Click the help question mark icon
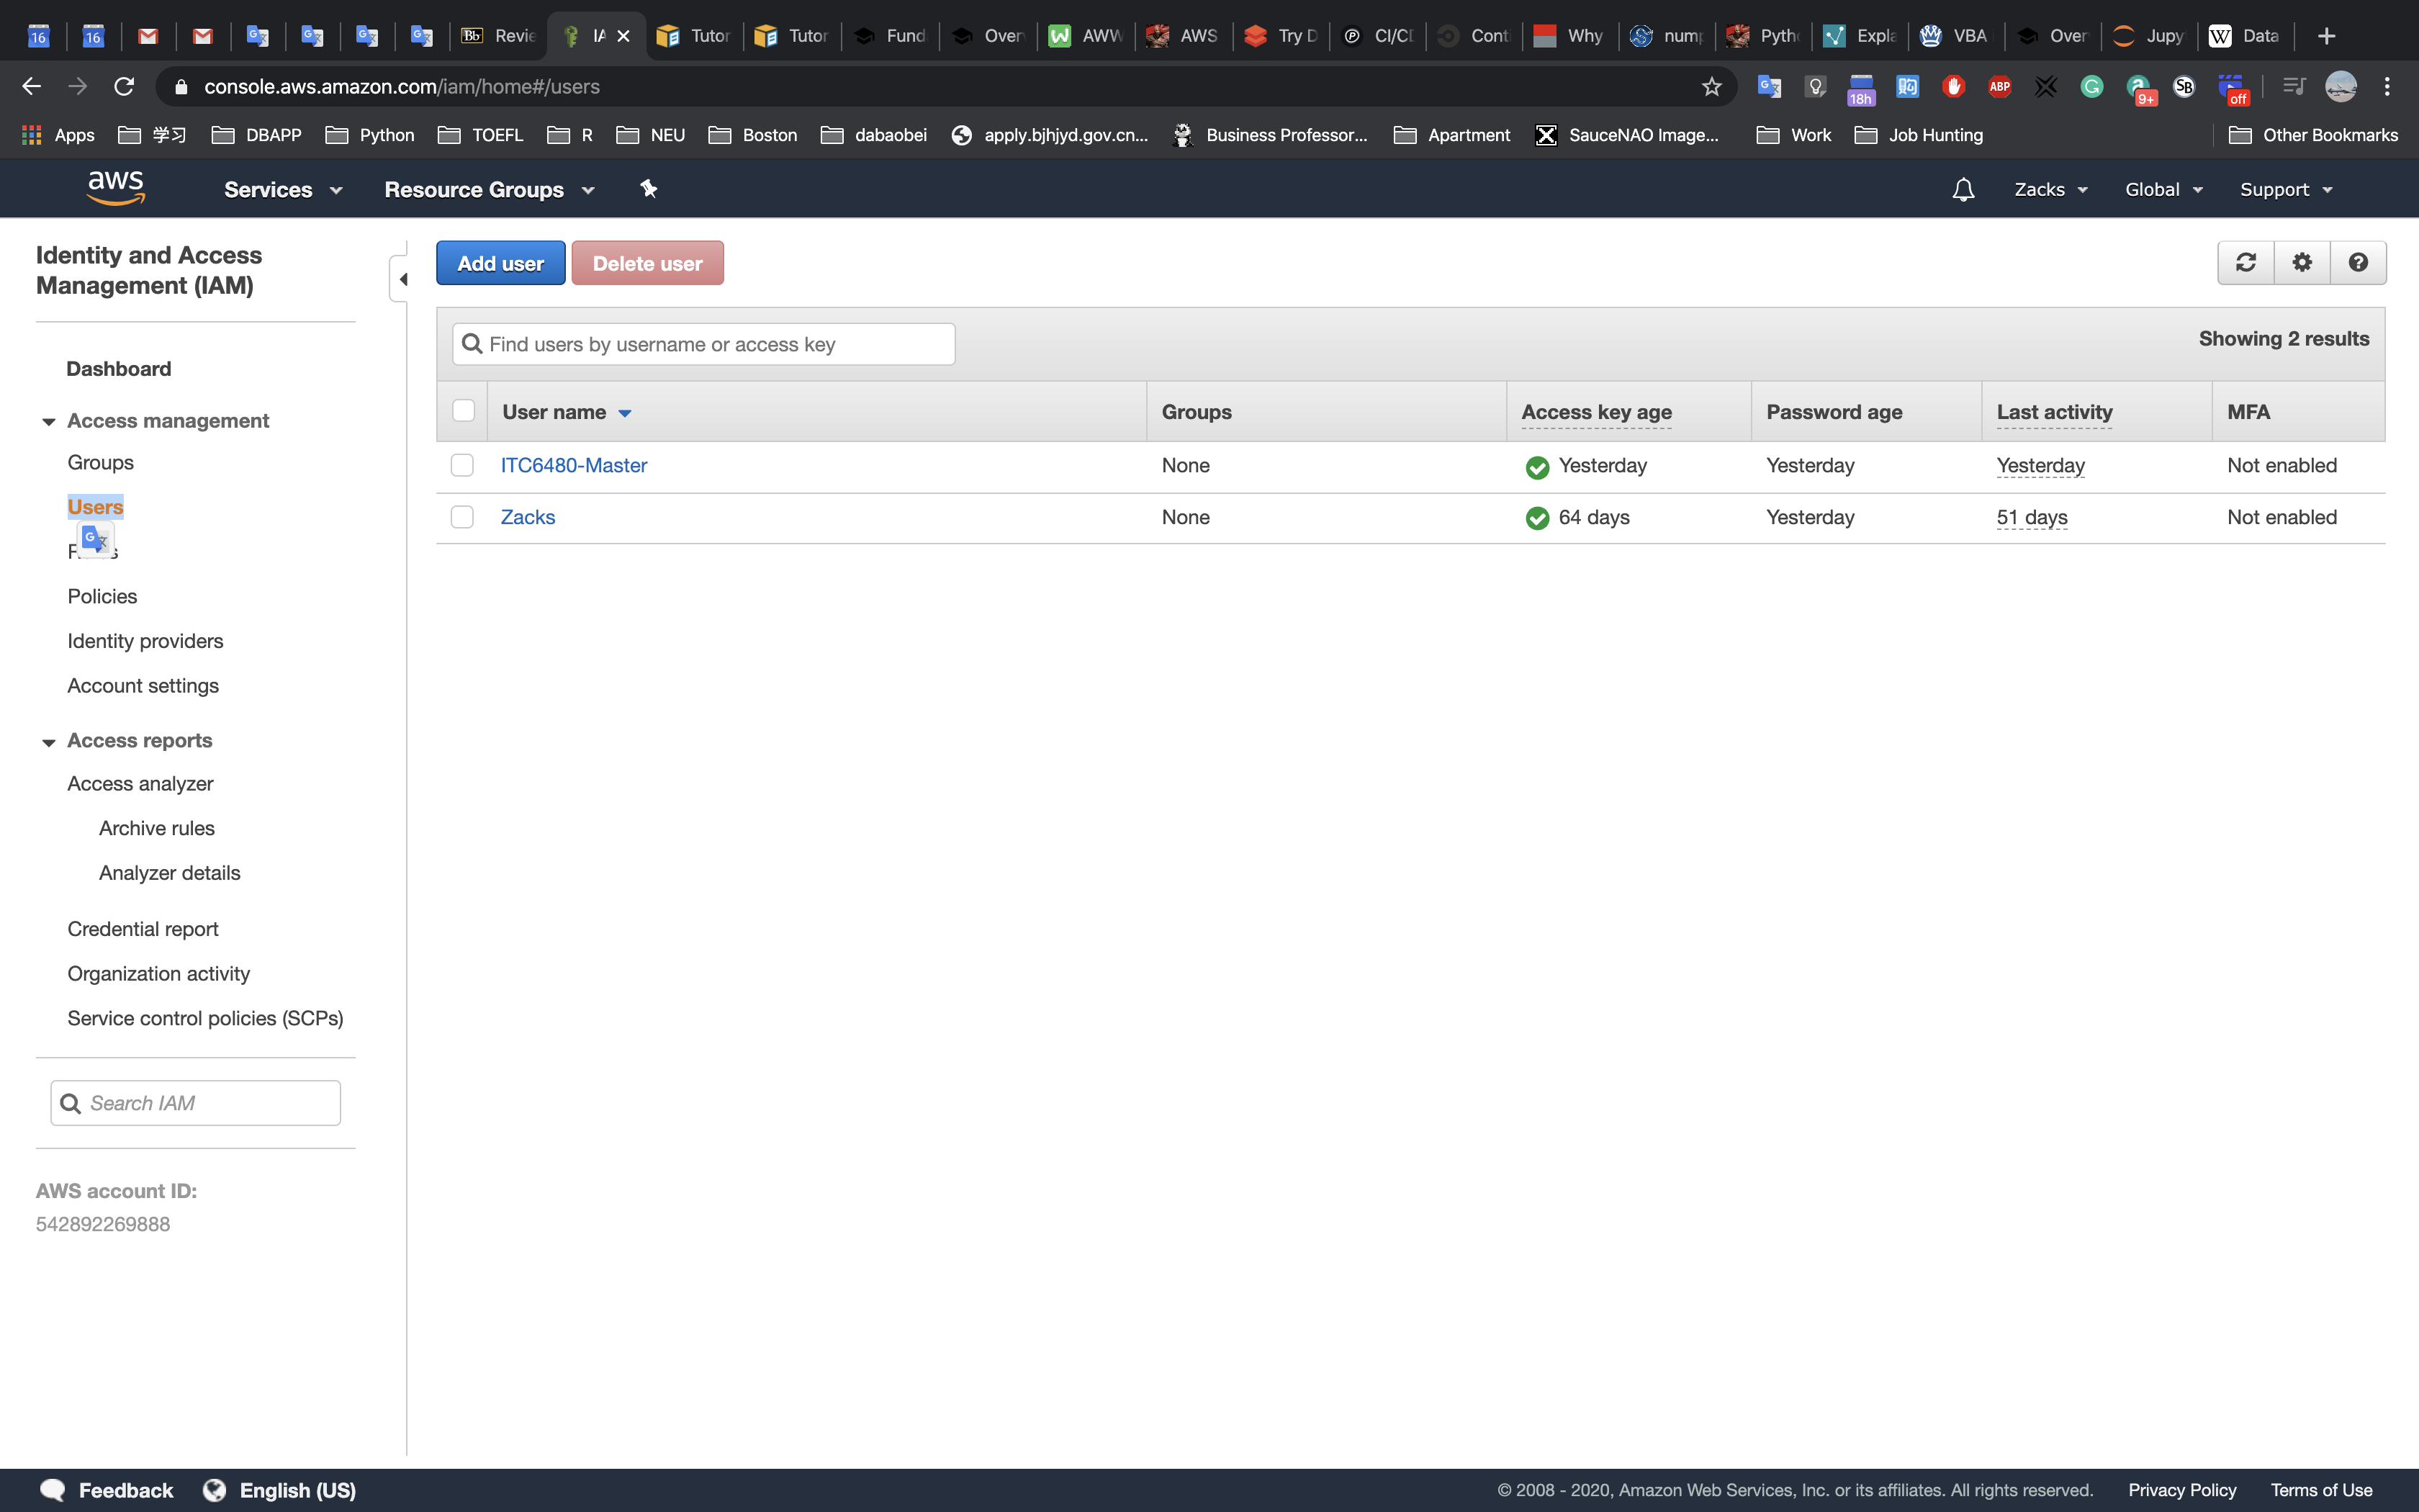The width and height of the screenshot is (2419, 1512). click(2358, 262)
